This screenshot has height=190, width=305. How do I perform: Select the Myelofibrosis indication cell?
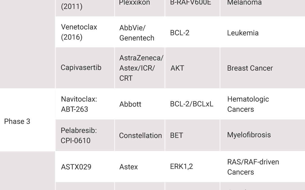click(263, 135)
